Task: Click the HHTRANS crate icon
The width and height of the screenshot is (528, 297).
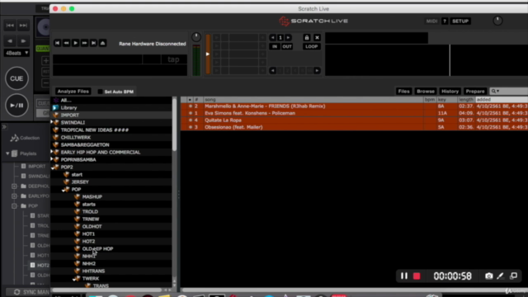Action: 77,271
